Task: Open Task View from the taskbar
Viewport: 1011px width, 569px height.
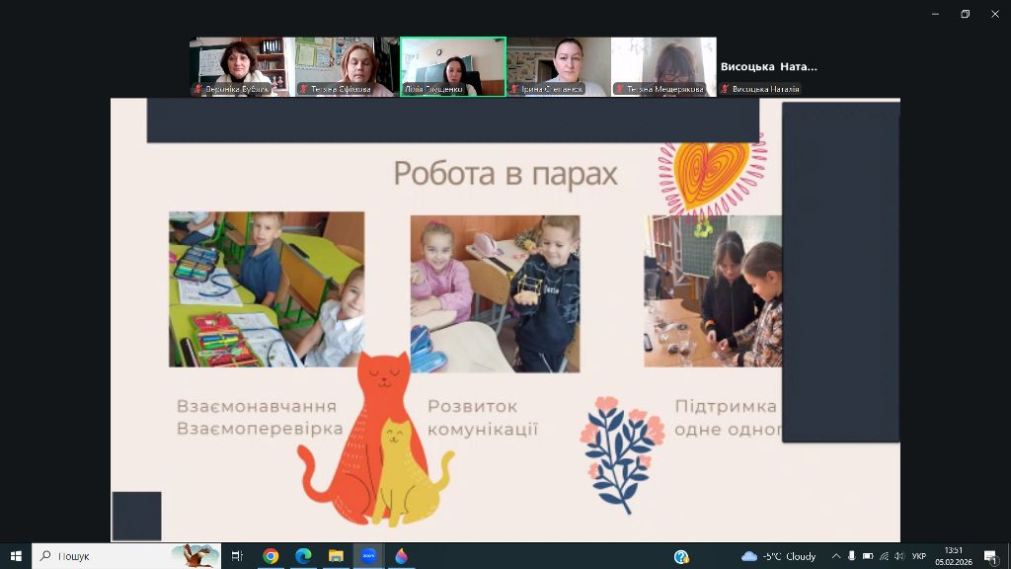Action: (x=237, y=556)
